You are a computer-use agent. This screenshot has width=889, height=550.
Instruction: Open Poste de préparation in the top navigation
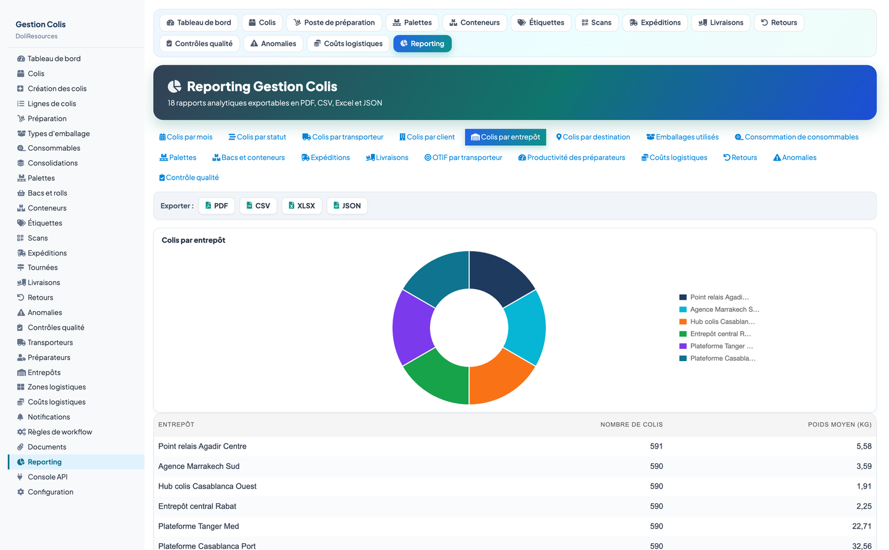click(x=334, y=23)
